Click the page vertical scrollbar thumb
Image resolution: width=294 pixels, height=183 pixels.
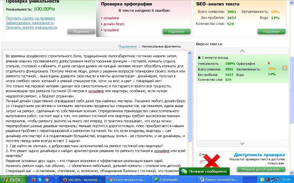pyautogui.click(x=292, y=90)
